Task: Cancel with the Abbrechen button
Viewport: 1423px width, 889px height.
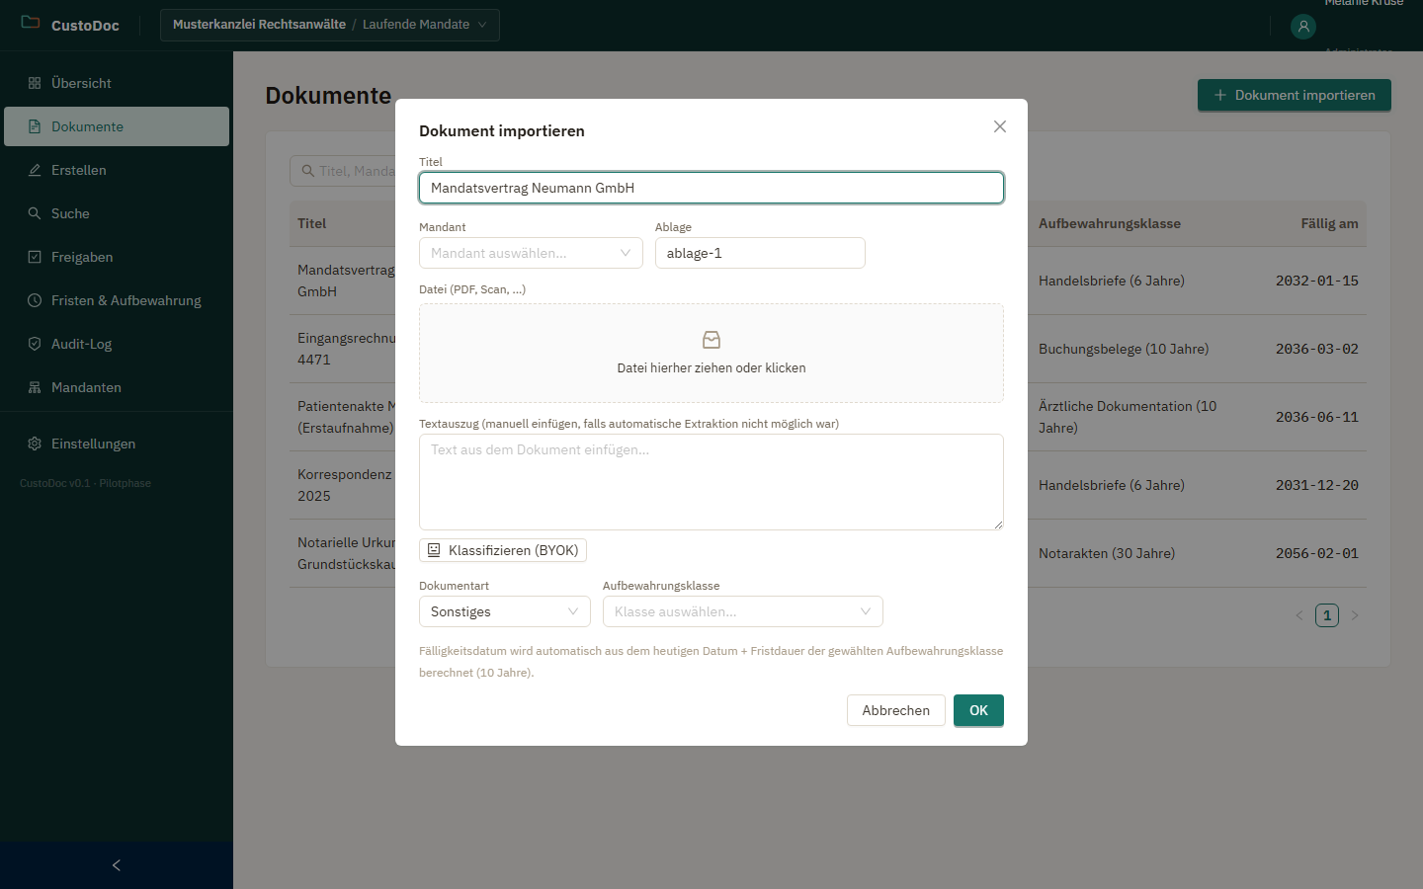Action: (896, 710)
